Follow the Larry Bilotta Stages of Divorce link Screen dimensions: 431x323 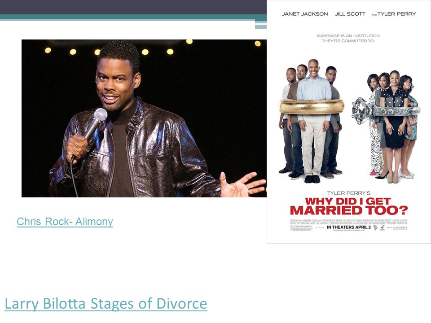pyautogui.click(x=106, y=304)
